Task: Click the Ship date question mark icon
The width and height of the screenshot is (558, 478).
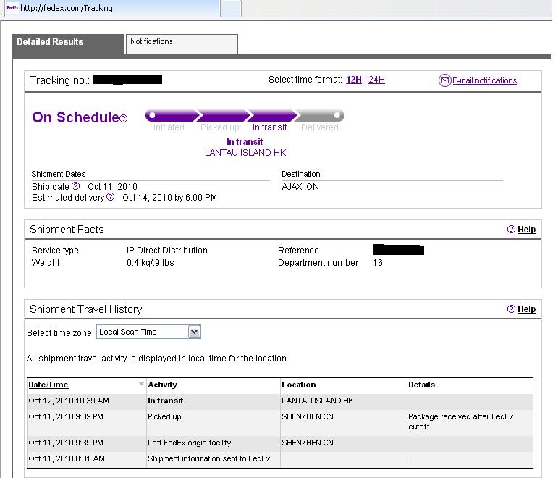Action: [x=76, y=186]
